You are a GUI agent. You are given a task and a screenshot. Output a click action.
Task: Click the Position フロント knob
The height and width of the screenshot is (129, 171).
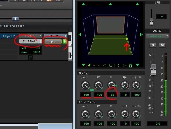click(x=85, y=85)
